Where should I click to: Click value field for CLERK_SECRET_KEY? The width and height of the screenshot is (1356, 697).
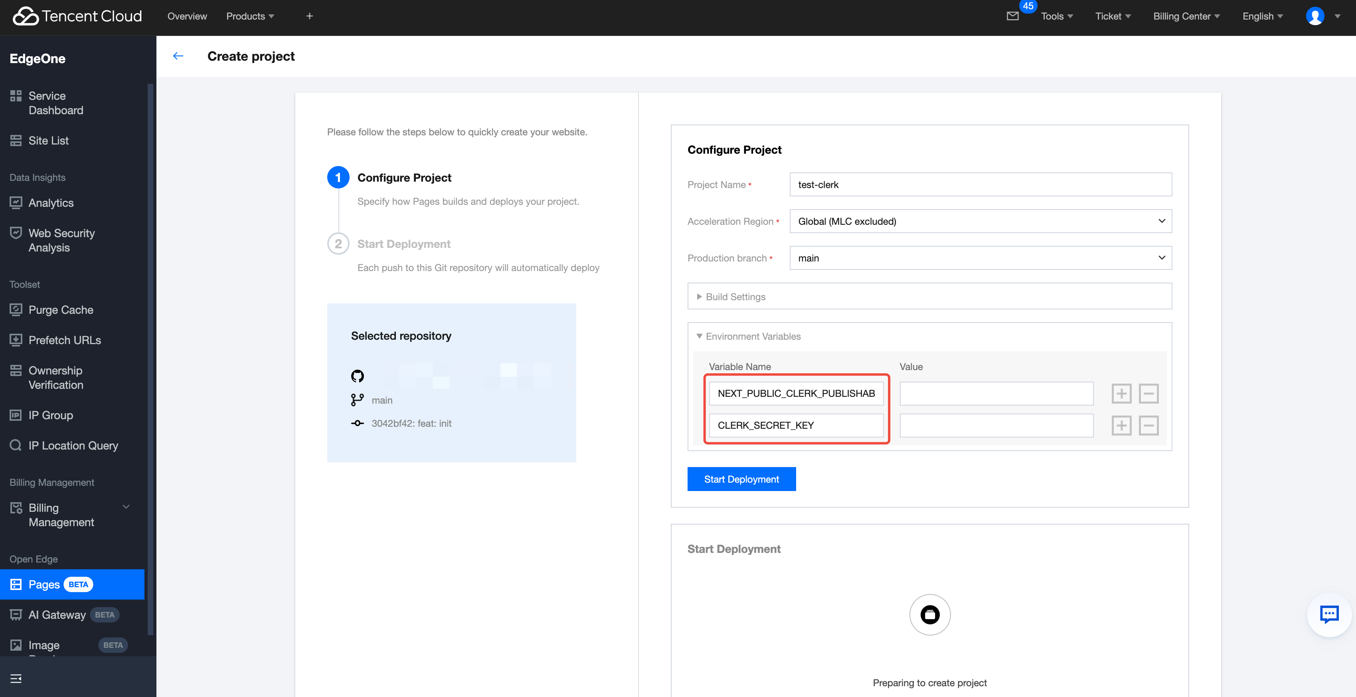pyautogui.click(x=996, y=426)
